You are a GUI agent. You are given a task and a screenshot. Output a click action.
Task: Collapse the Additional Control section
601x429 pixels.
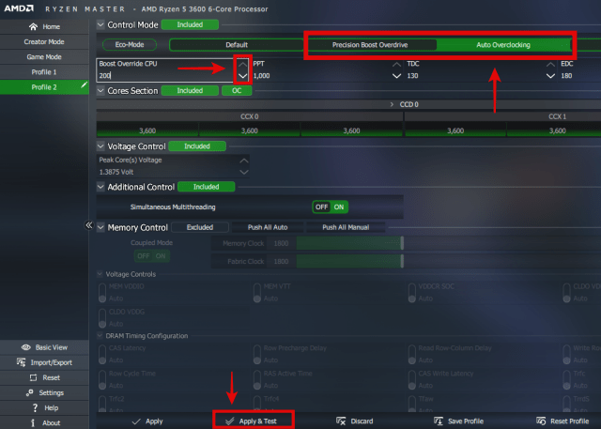click(x=100, y=187)
